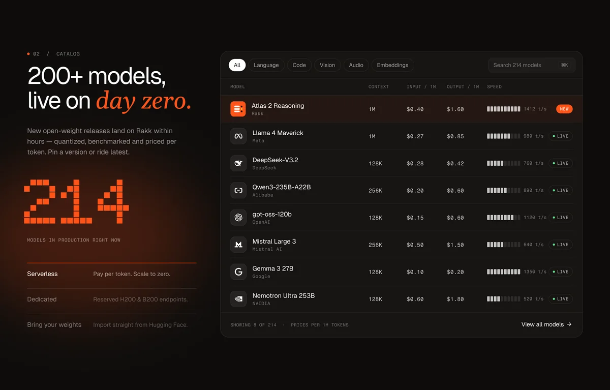The height and width of the screenshot is (390, 610).
Task: Open the Atlas 2 Reasoning model name
Action: tap(278, 106)
